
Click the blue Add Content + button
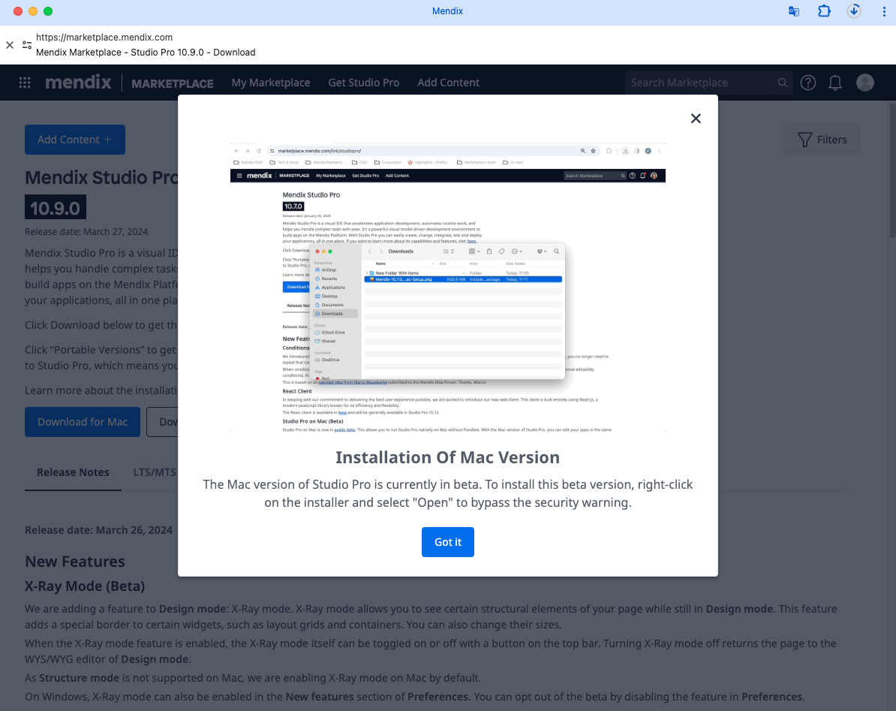tap(75, 140)
